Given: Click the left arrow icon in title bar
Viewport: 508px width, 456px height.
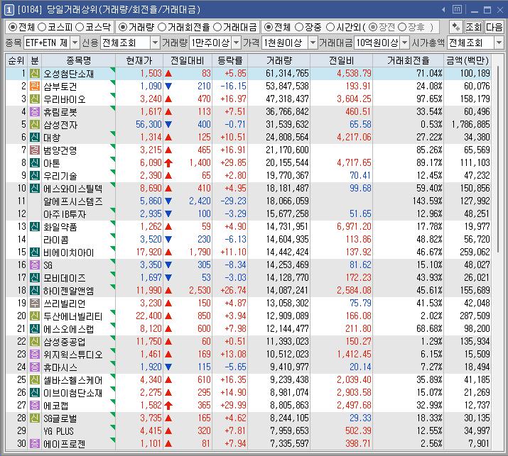Looking at the screenshot, I should 443,10.
